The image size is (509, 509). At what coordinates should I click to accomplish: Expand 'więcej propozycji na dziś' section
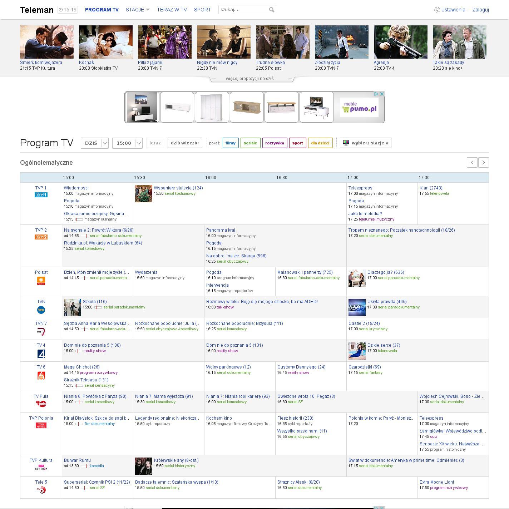[x=252, y=79]
